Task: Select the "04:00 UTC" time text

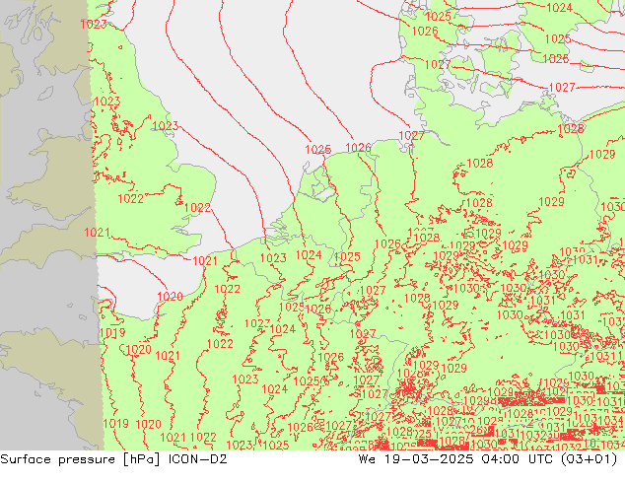Action: pos(517,459)
